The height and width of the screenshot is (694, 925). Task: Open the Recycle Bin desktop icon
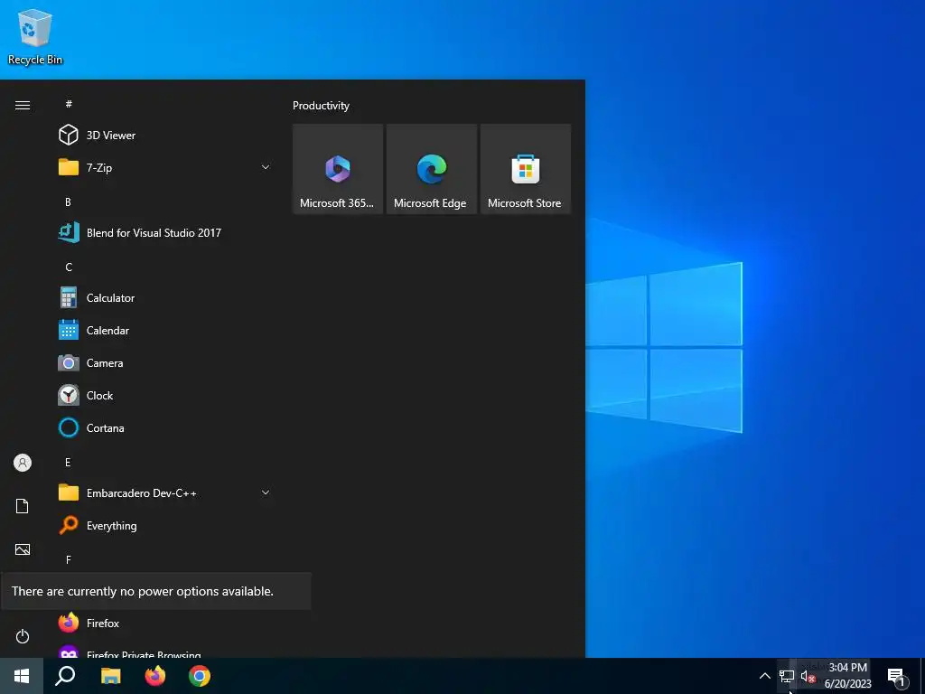[x=35, y=36]
